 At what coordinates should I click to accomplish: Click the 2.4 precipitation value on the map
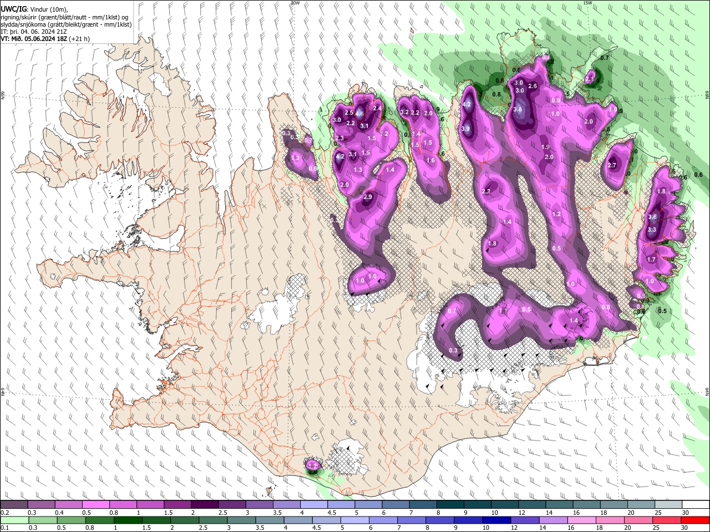pyautogui.click(x=378, y=108)
